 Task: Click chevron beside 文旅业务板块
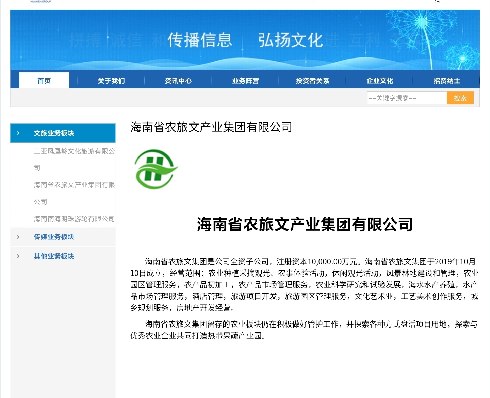18,133
